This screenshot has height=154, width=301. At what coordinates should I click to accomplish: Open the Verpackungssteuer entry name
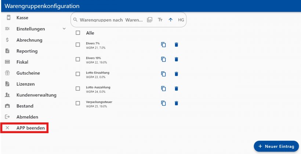pyautogui.click(x=99, y=102)
